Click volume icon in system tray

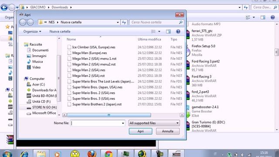click(242, 155)
